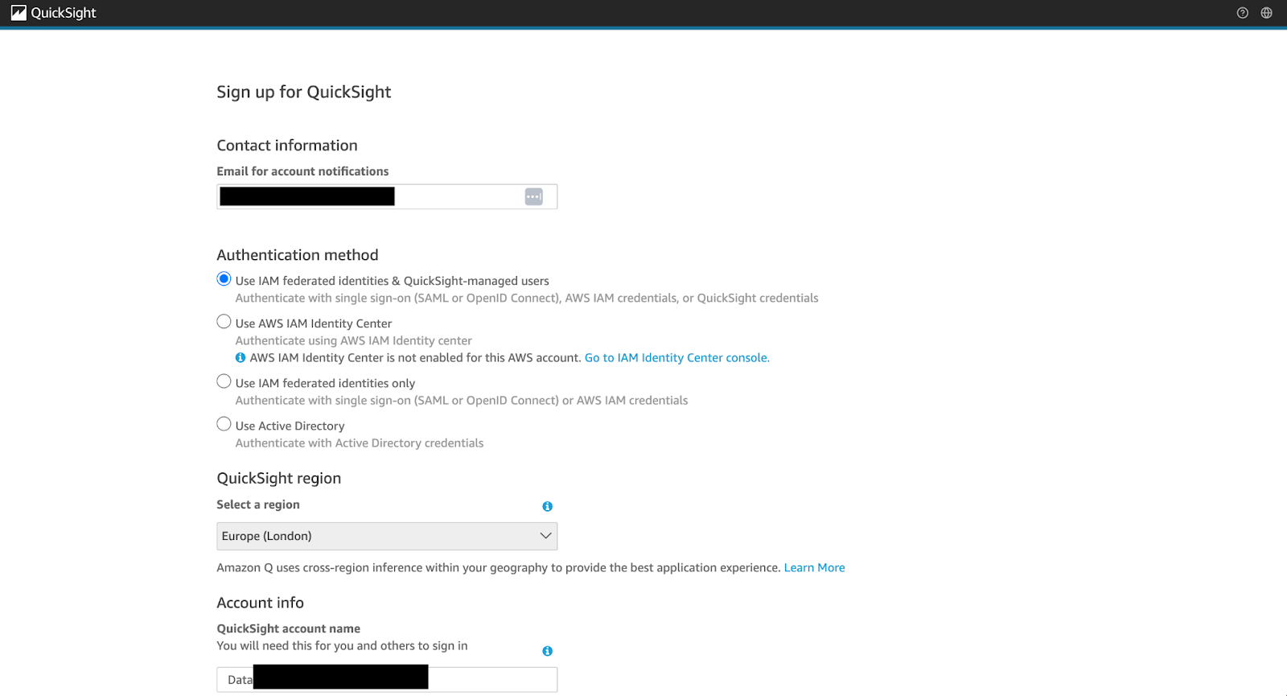The width and height of the screenshot is (1287, 696).
Task: Click the 'Authentication method' heading
Action: coord(298,255)
